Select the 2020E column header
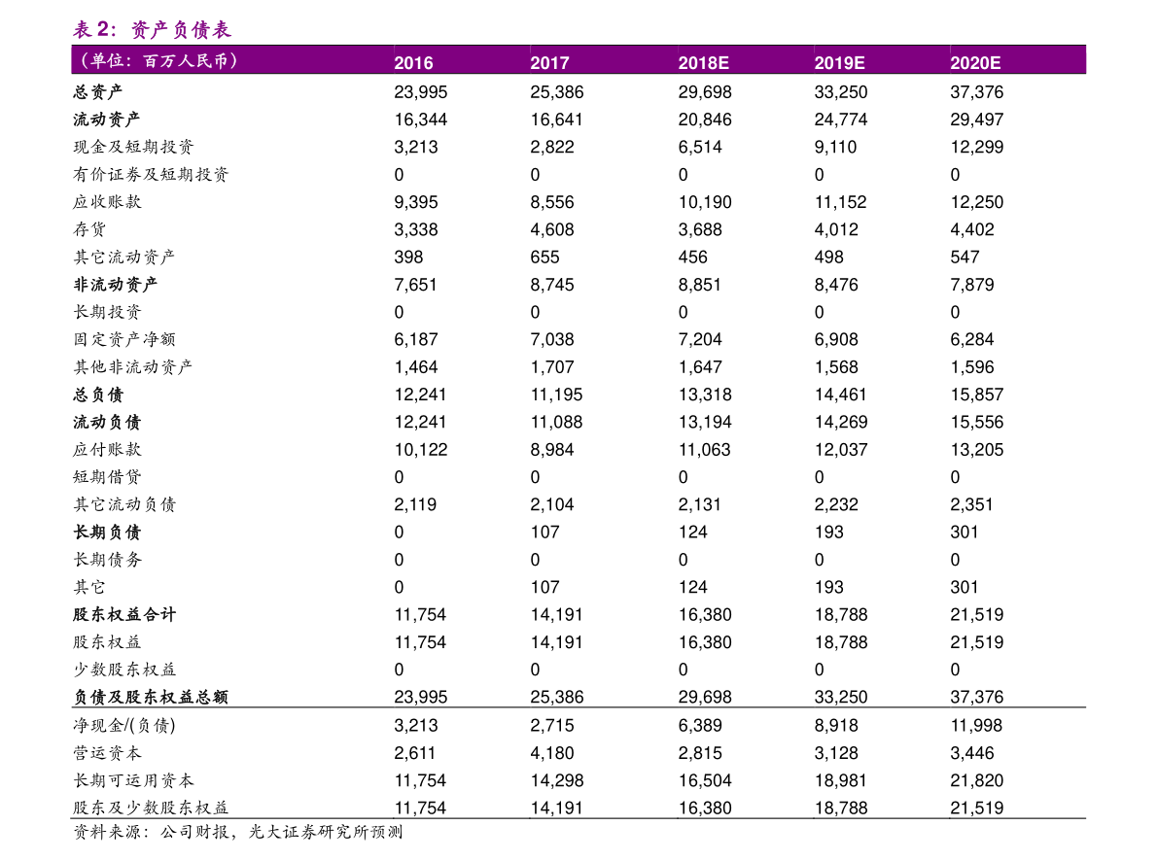Viewport: 1158px width, 860px height. tap(975, 63)
